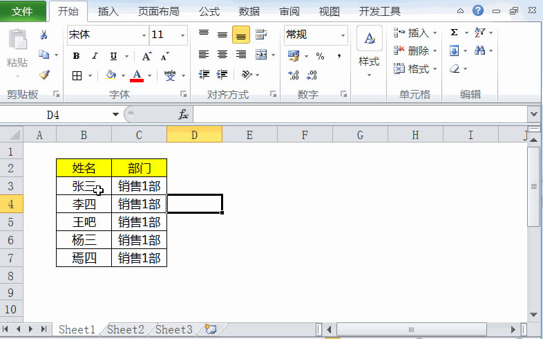Image resolution: width=543 pixels, height=339 pixels.
Task: Switch to the 公式 tab
Action: [209, 12]
